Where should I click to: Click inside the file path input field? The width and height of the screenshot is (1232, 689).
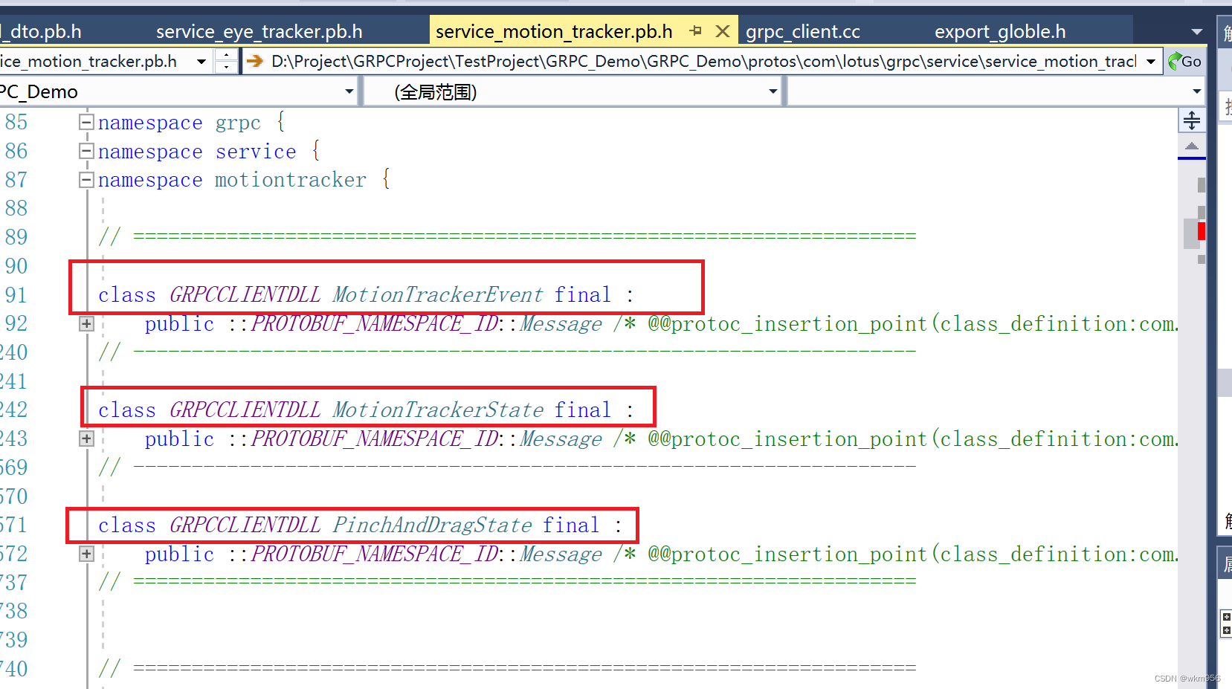[x=669, y=61]
